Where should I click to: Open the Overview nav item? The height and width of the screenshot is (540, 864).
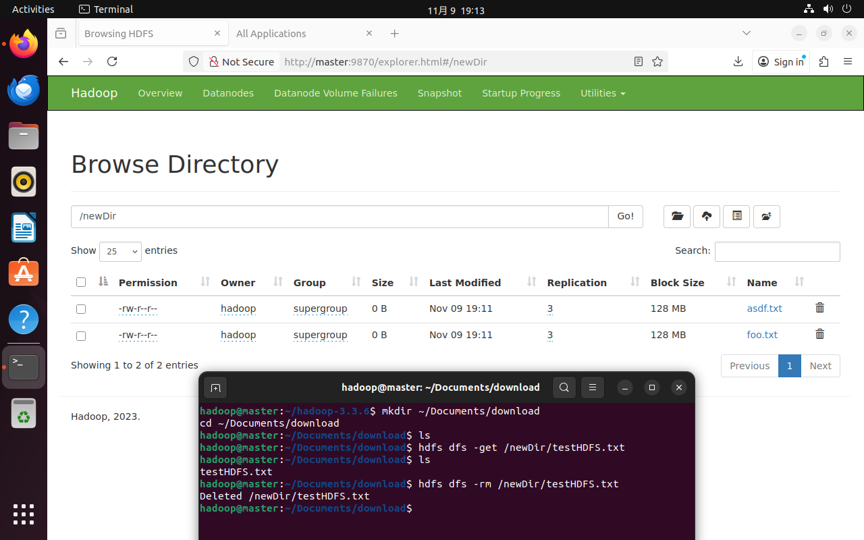coord(160,93)
